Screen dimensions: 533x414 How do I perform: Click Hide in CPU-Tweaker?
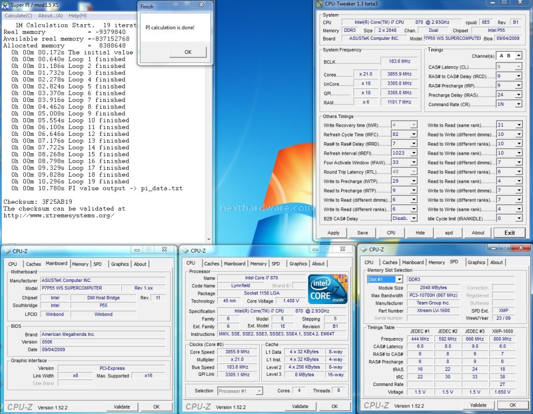[420, 233]
